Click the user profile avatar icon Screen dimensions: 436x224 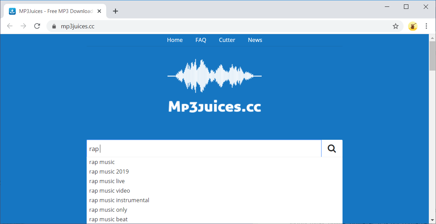point(412,26)
